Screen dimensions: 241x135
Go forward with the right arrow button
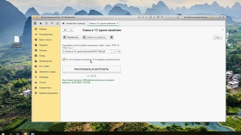tap(71, 30)
